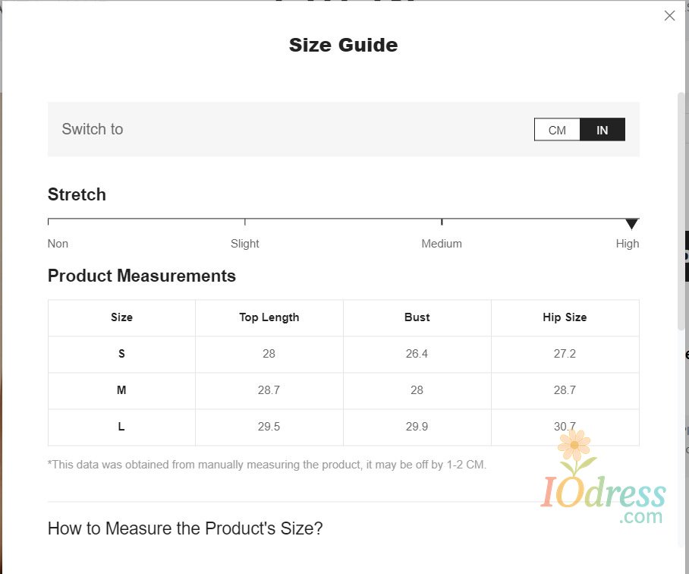Select the IN unit option

coord(602,130)
